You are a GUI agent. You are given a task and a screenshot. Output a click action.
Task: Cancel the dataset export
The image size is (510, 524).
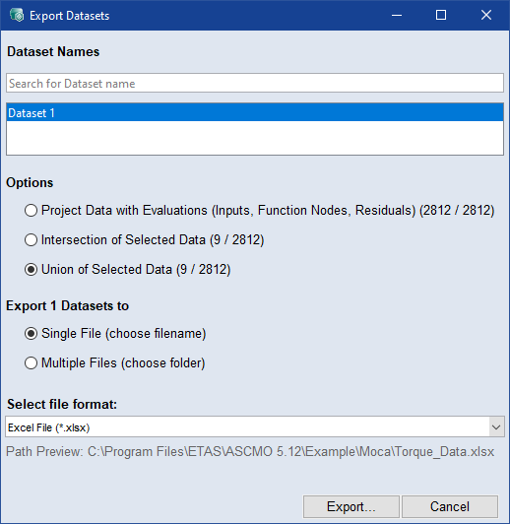(450, 506)
